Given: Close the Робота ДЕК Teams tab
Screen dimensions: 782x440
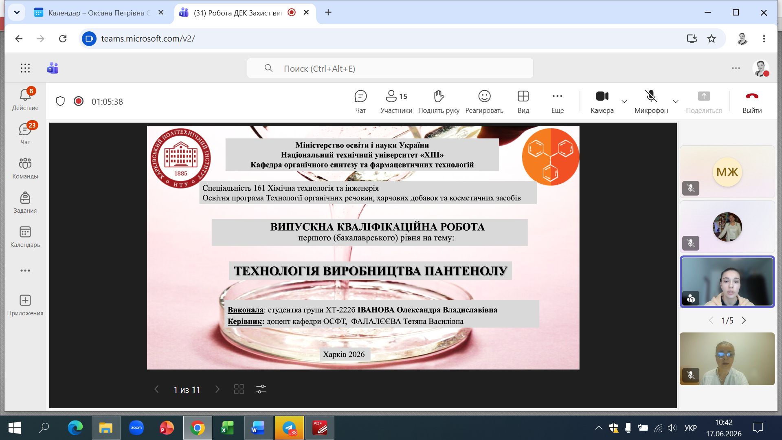Looking at the screenshot, I should pyautogui.click(x=306, y=13).
